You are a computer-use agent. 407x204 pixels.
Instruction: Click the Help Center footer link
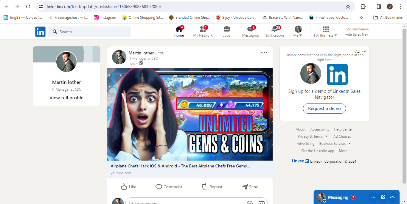[x=343, y=129]
